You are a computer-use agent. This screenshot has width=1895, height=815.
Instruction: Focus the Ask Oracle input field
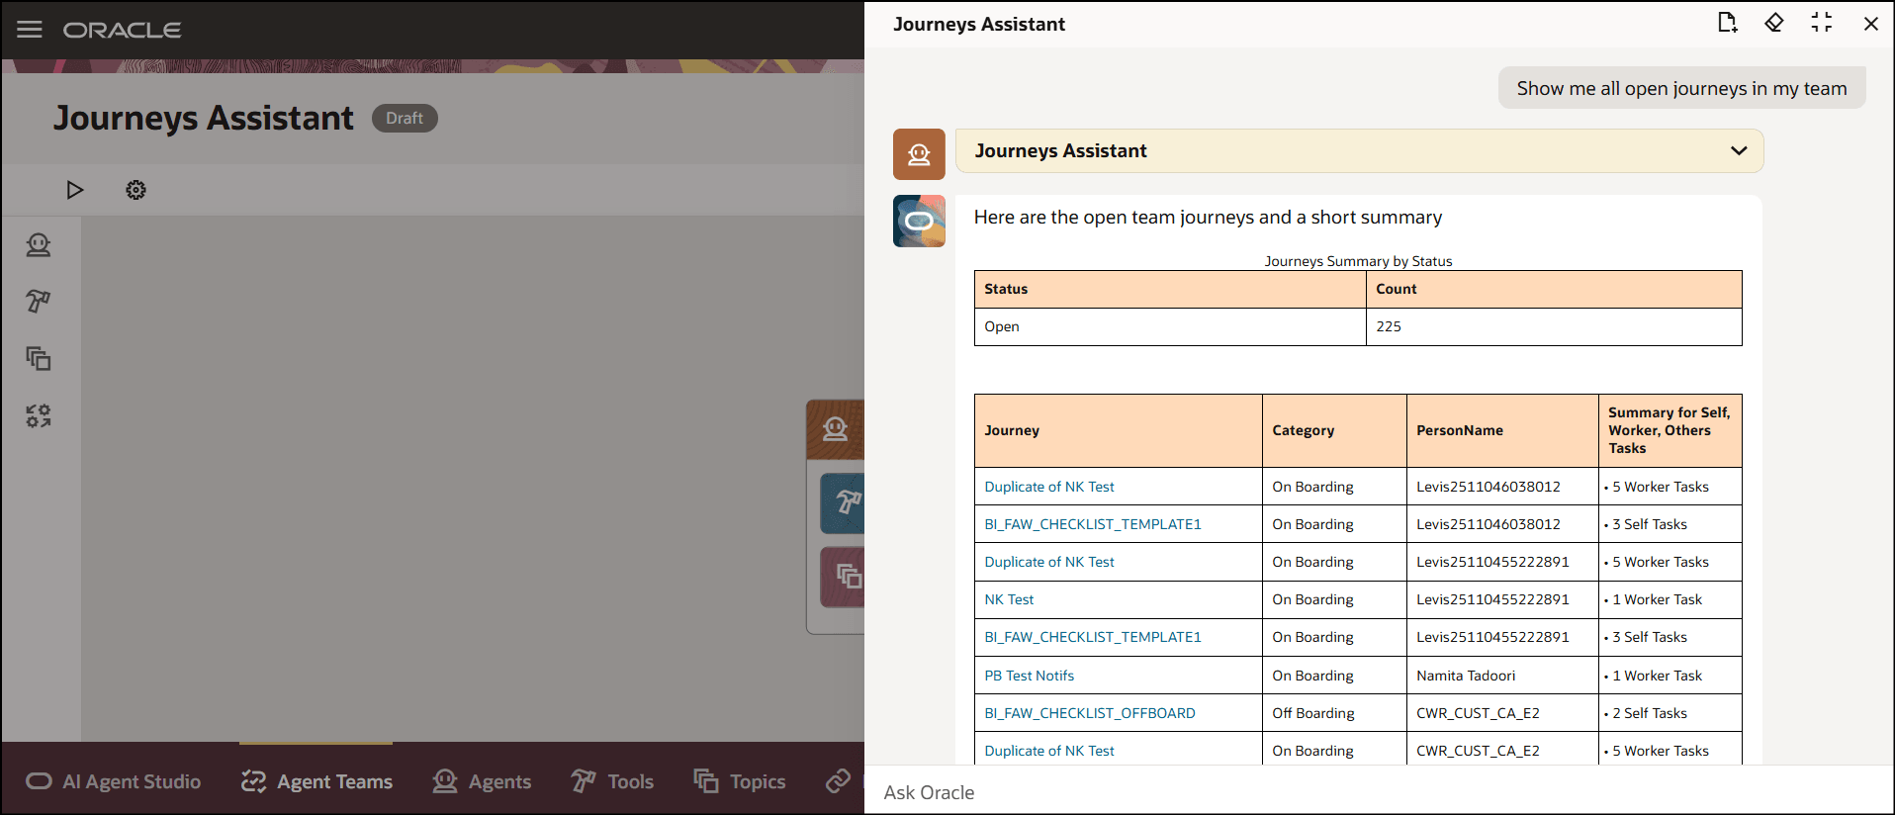click(1379, 791)
